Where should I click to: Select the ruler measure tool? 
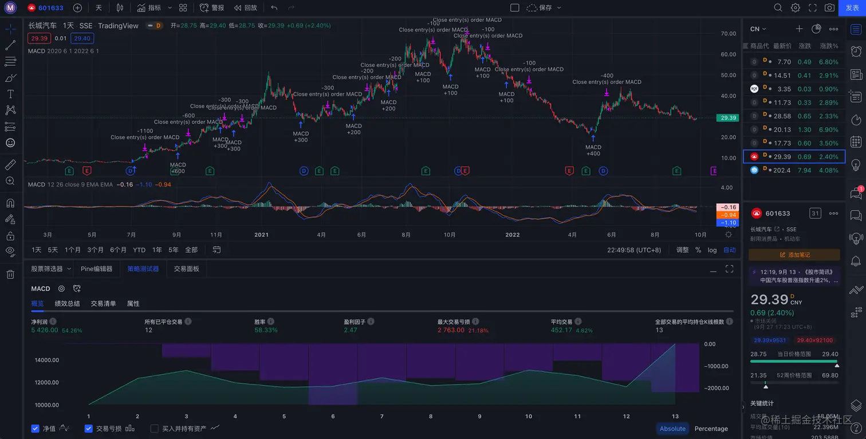[10, 165]
